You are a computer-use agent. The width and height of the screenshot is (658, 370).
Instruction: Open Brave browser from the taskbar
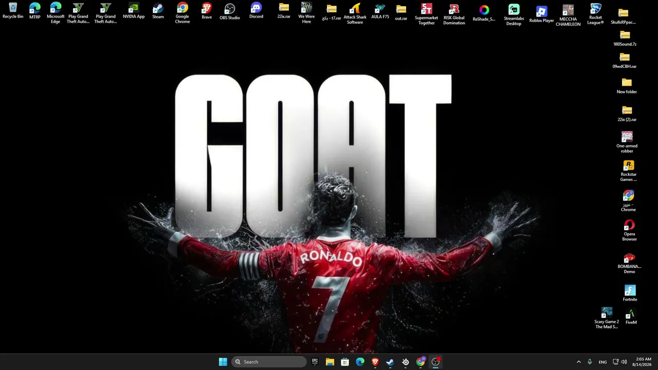(375, 362)
